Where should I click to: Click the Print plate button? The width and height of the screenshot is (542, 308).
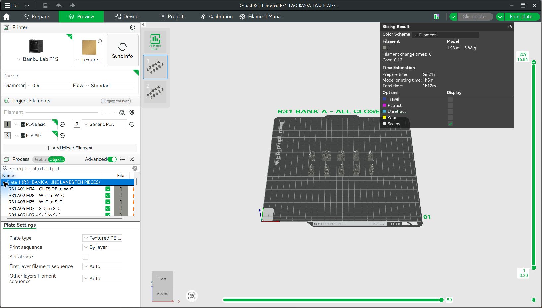[521, 17]
